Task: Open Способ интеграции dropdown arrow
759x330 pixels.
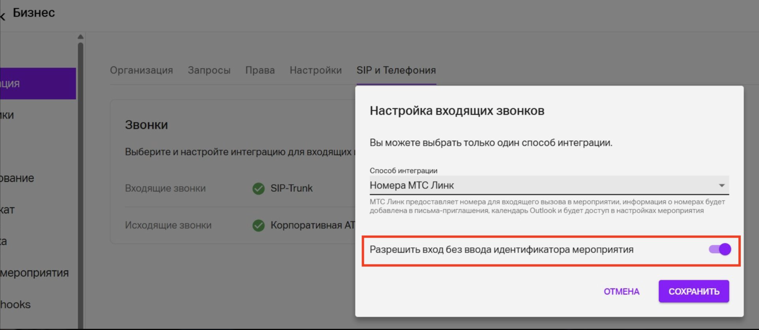Action: [x=722, y=186]
